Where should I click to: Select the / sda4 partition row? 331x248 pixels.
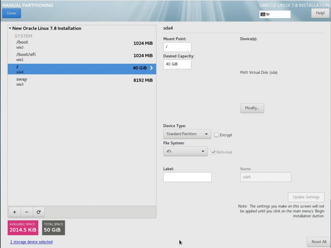(82, 69)
